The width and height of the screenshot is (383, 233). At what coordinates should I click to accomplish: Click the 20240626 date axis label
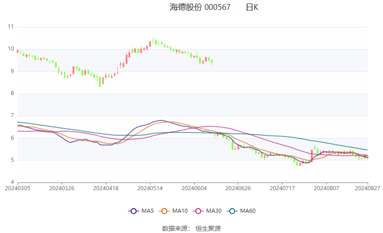tap(238, 188)
